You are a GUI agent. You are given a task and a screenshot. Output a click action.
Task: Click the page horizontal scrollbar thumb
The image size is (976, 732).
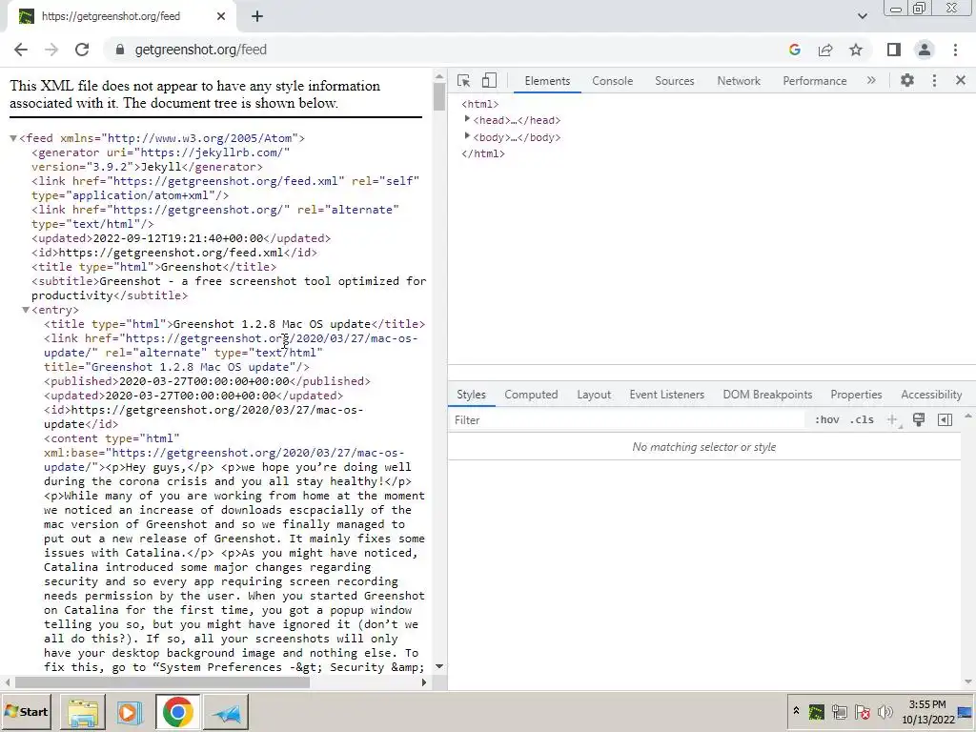tap(162, 682)
